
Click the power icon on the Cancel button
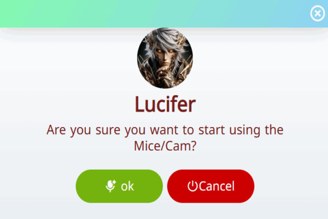192,186
